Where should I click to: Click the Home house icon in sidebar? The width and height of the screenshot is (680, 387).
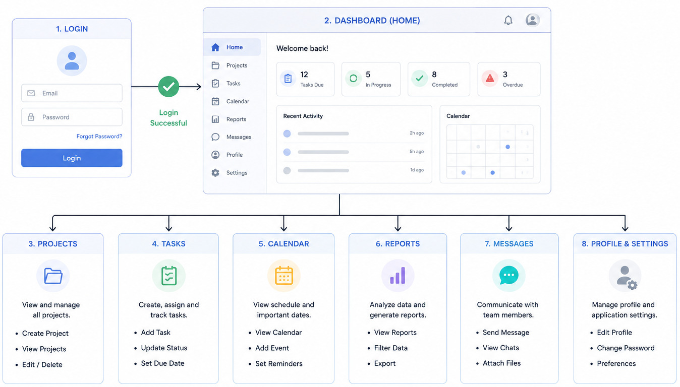215,47
